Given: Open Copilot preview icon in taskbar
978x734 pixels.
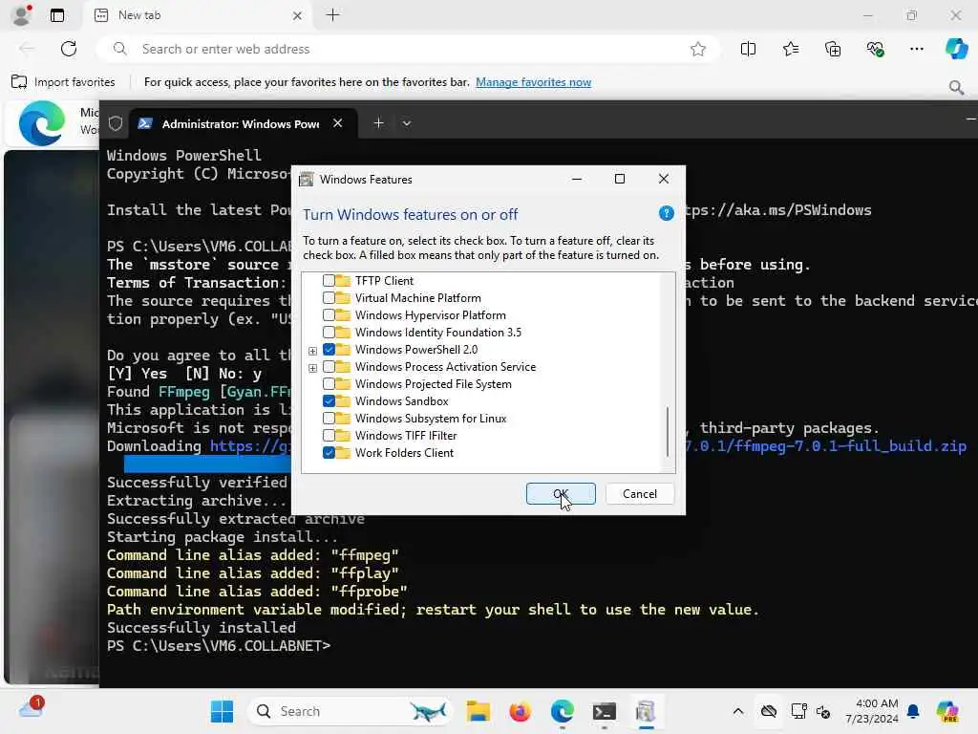Looking at the screenshot, I should tap(948, 711).
